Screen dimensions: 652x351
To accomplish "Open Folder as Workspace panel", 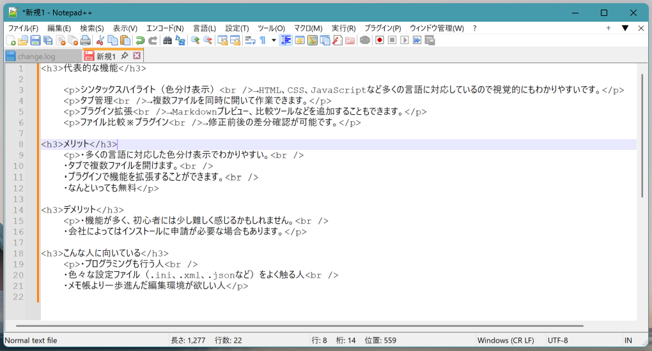I will [x=350, y=40].
